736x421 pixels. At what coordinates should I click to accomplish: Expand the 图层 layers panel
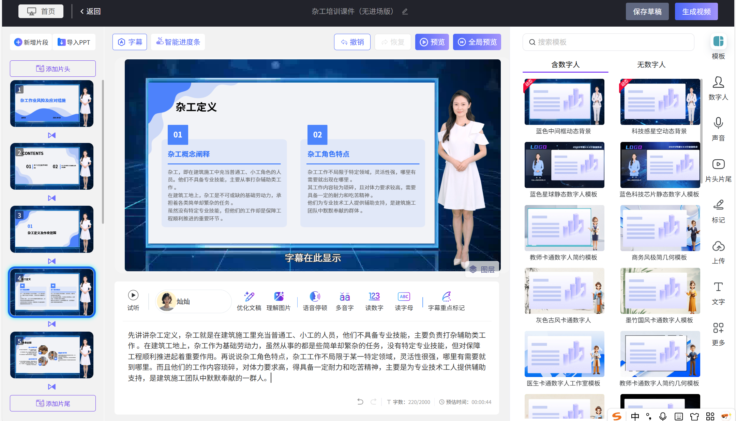click(x=482, y=270)
